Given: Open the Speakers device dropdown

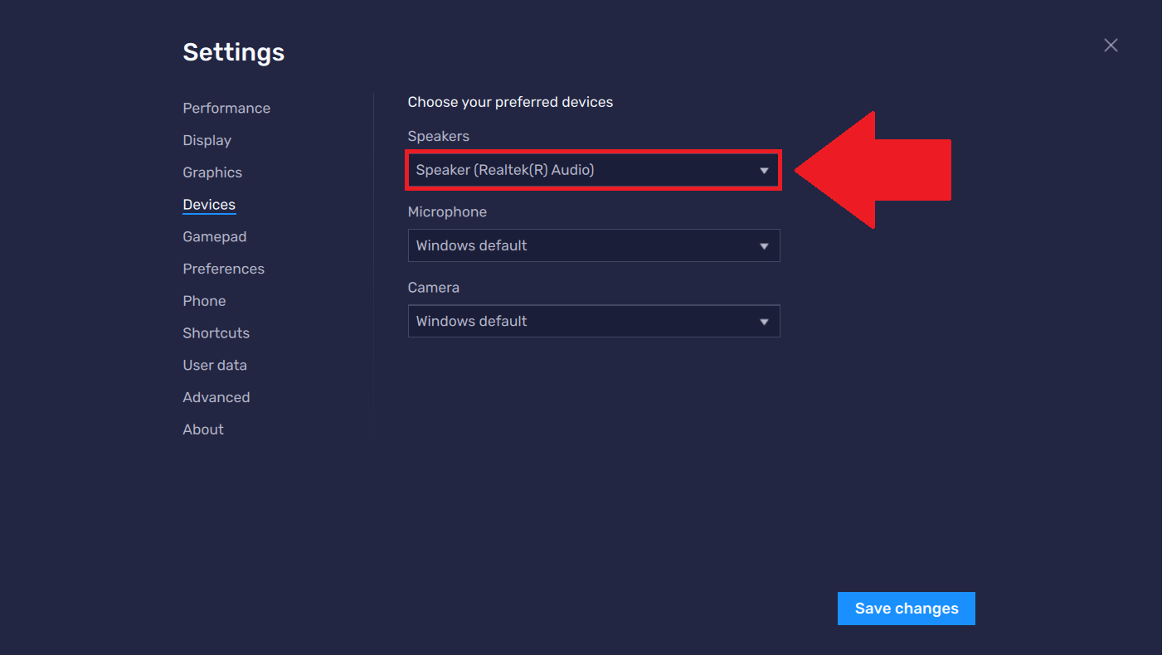Looking at the screenshot, I should click(x=594, y=170).
